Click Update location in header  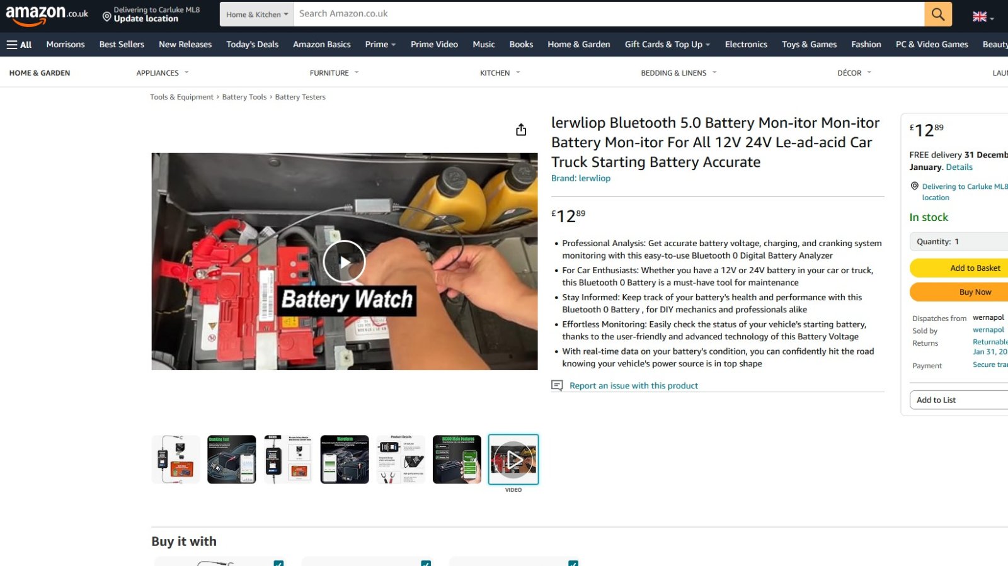146,19
